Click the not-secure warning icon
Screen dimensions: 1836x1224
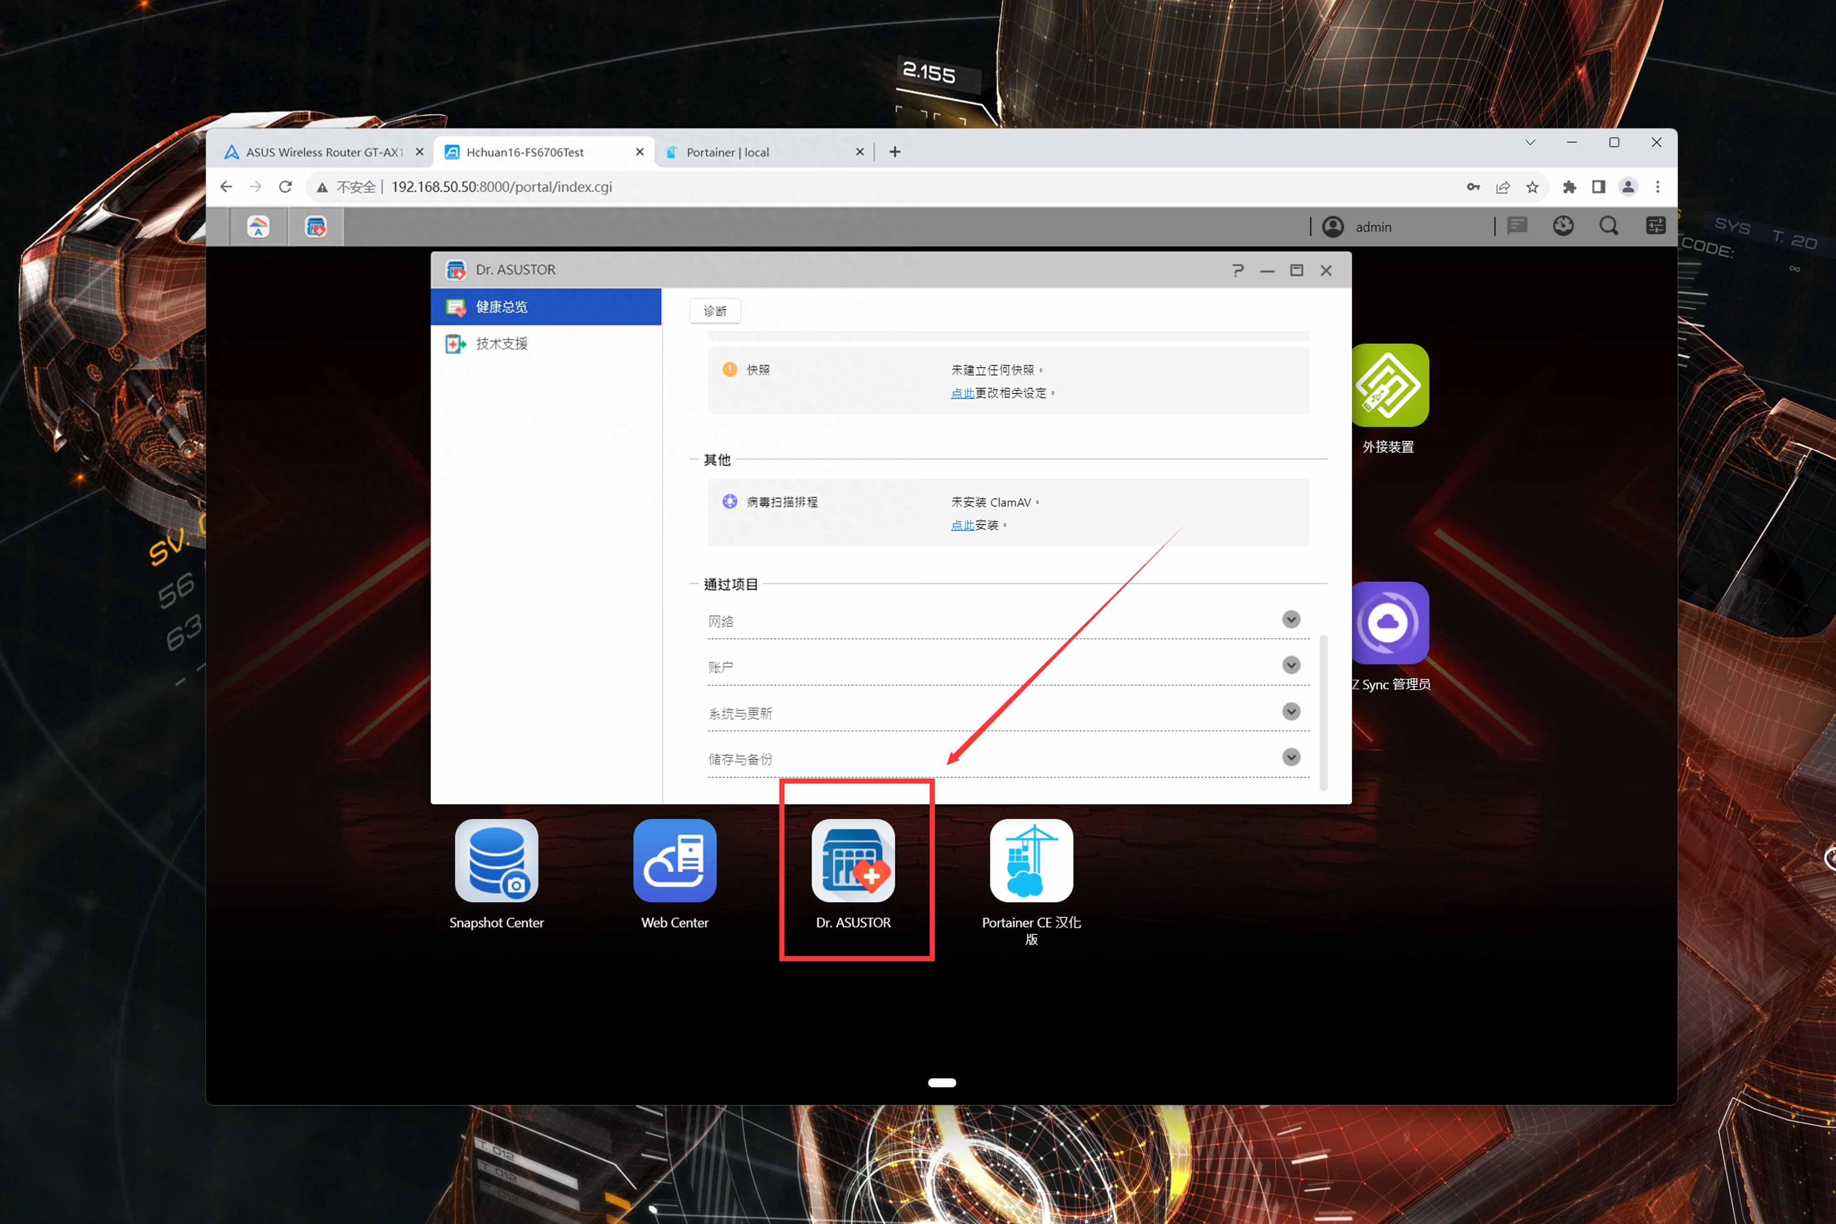tap(321, 188)
